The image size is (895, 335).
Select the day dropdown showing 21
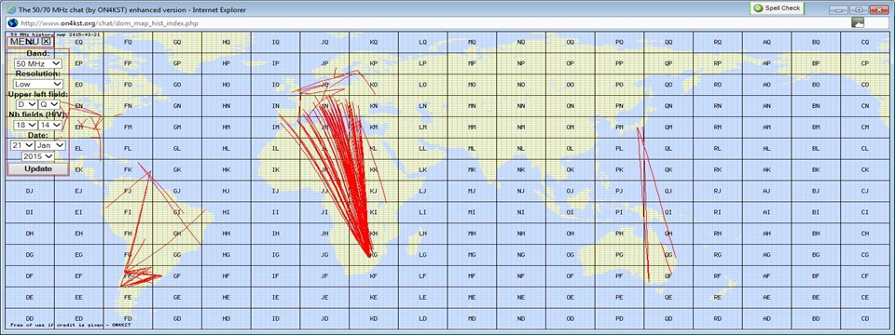point(22,145)
